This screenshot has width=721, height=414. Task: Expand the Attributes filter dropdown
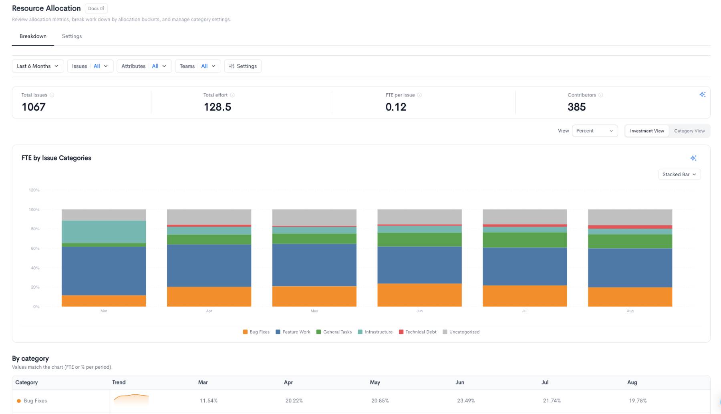[144, 66]
